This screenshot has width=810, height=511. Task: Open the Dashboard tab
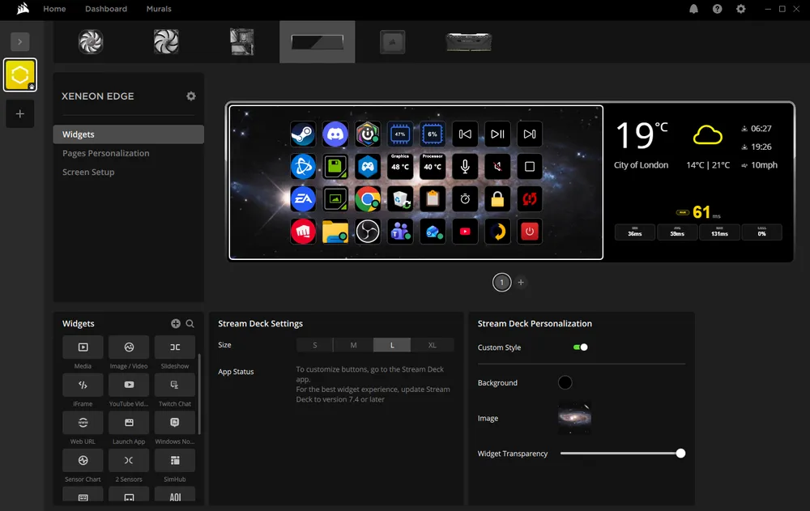pyautogui.click(x=106, y=9)
